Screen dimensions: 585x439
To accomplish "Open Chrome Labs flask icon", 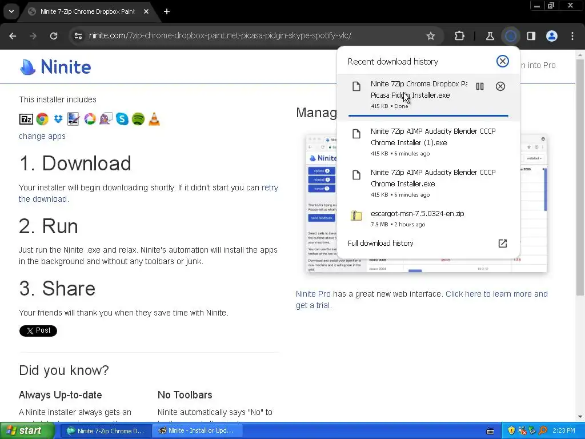I will [490, 36].
